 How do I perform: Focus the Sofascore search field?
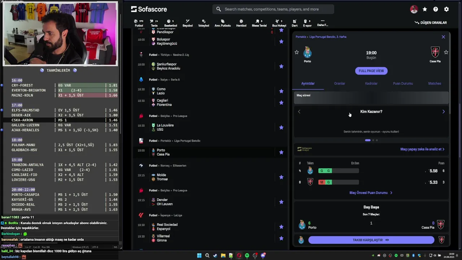click(x=273, y=9)
